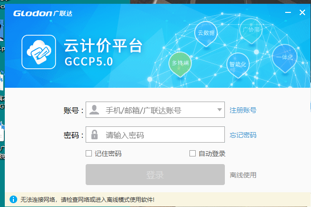Viewport: 311px width, 207px height.
Task: Click the 多终端 green bubble
Action: [x=180, y=64]
